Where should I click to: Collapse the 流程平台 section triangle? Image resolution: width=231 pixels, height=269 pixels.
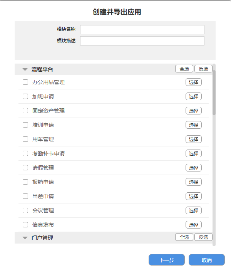[25, 70]
